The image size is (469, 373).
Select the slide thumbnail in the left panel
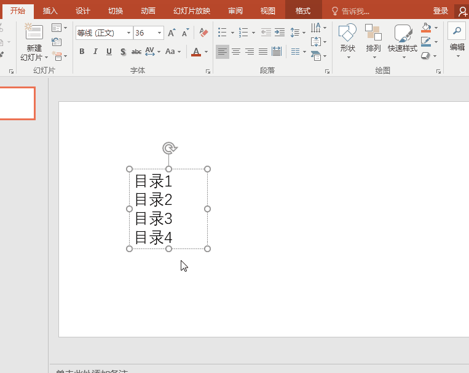pyautogui.click(x=17, y=103)
